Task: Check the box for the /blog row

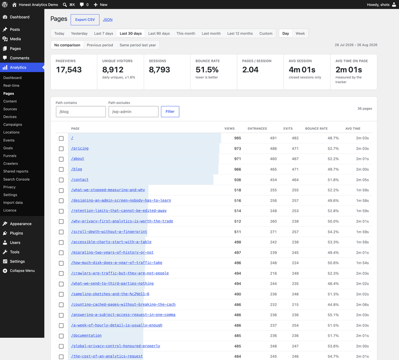Action: point(61,170)
